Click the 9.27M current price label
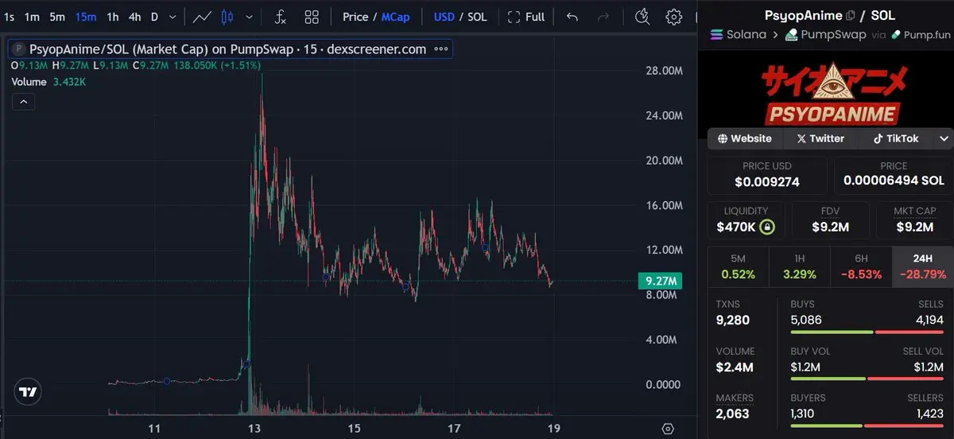 661,281
